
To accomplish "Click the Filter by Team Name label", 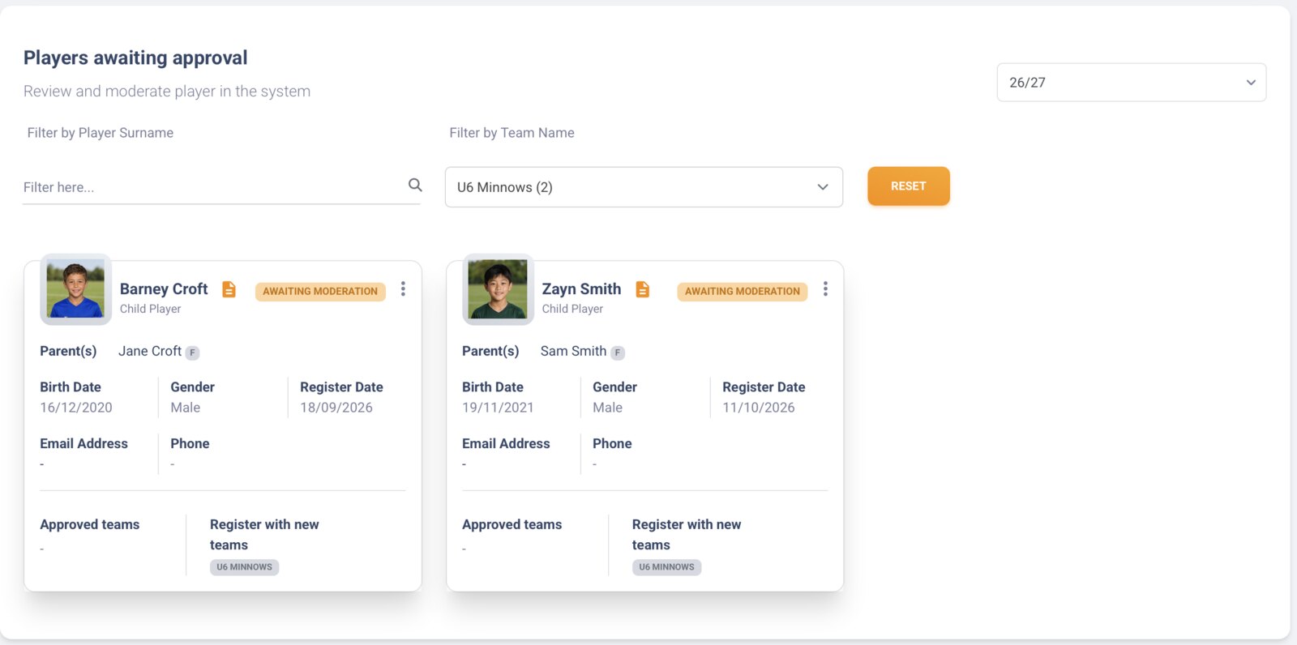I will click(x=512, y=133).
